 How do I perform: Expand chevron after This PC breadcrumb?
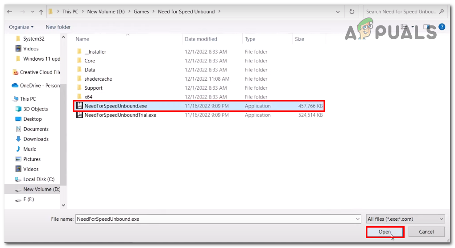[x=83, y=12]
